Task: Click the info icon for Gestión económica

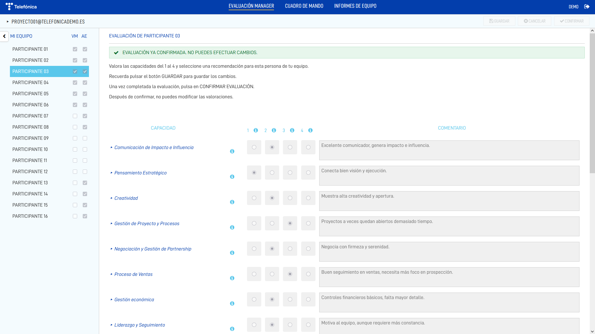Action: tap(232, 303)
